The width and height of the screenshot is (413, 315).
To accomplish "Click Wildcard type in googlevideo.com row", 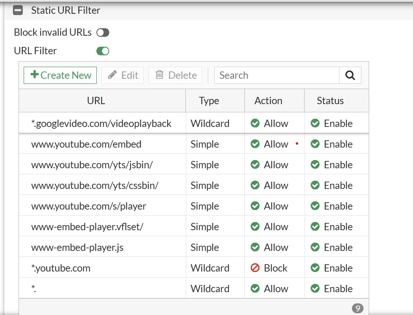I will (x=210, y=124).
